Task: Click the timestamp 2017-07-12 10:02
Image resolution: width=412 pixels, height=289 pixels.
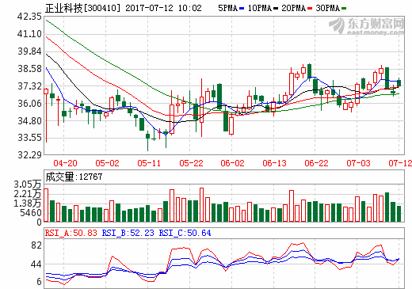Action: pos(163,8)
